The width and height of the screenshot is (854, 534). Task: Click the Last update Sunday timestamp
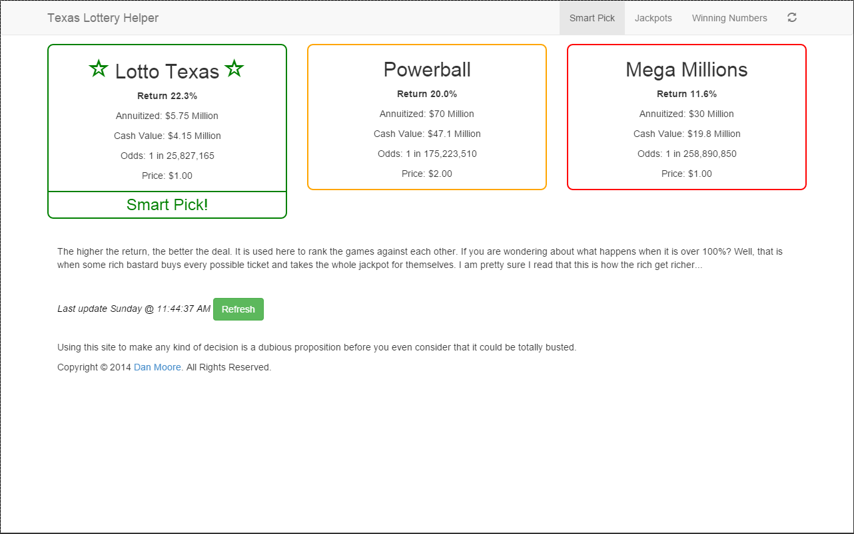[x=134, y=309]
